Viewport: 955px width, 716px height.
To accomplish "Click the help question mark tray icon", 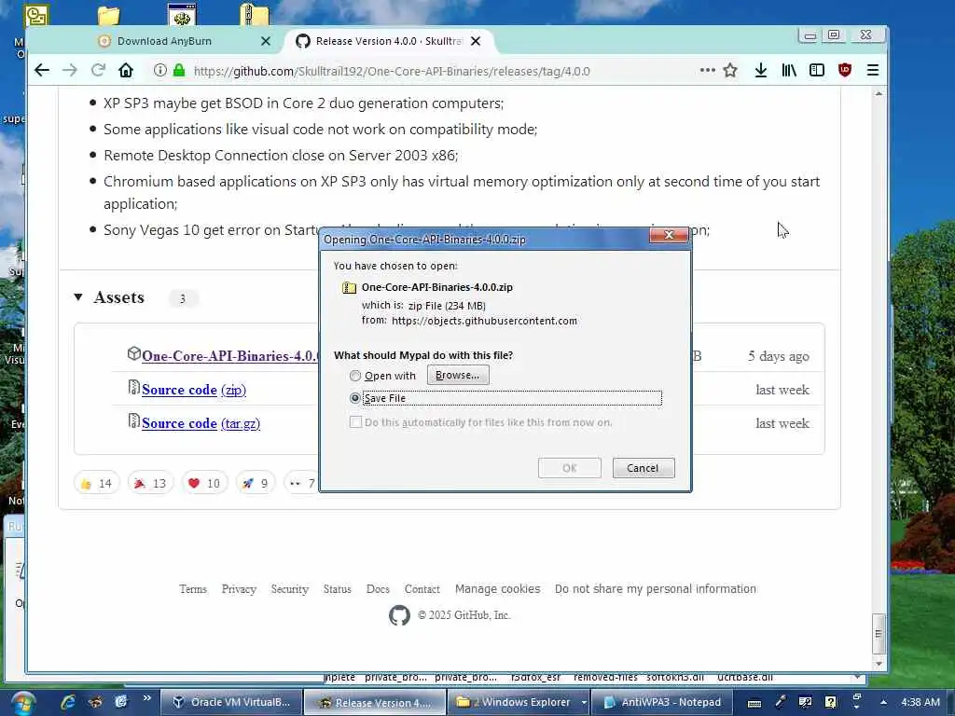I will [831, 702].
